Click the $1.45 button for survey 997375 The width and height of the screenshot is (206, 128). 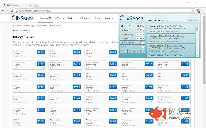(77, 75)
